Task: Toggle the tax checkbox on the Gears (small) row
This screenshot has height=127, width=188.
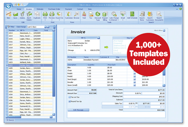Action: (134, 85)
